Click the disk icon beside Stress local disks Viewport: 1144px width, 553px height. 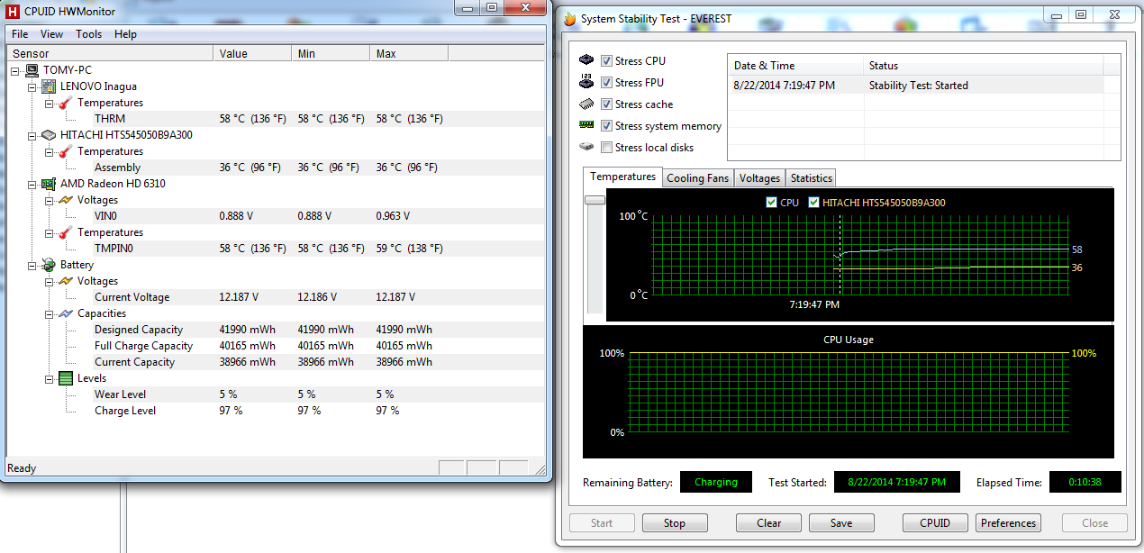click(586, 147)
